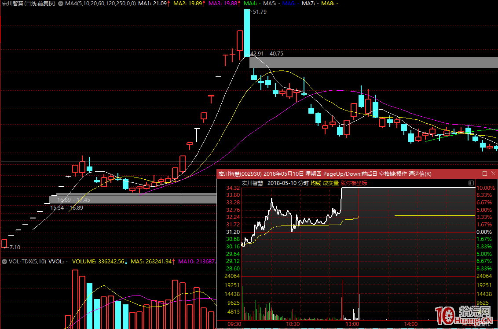Click the green MA4: - label

click(253, 4)
